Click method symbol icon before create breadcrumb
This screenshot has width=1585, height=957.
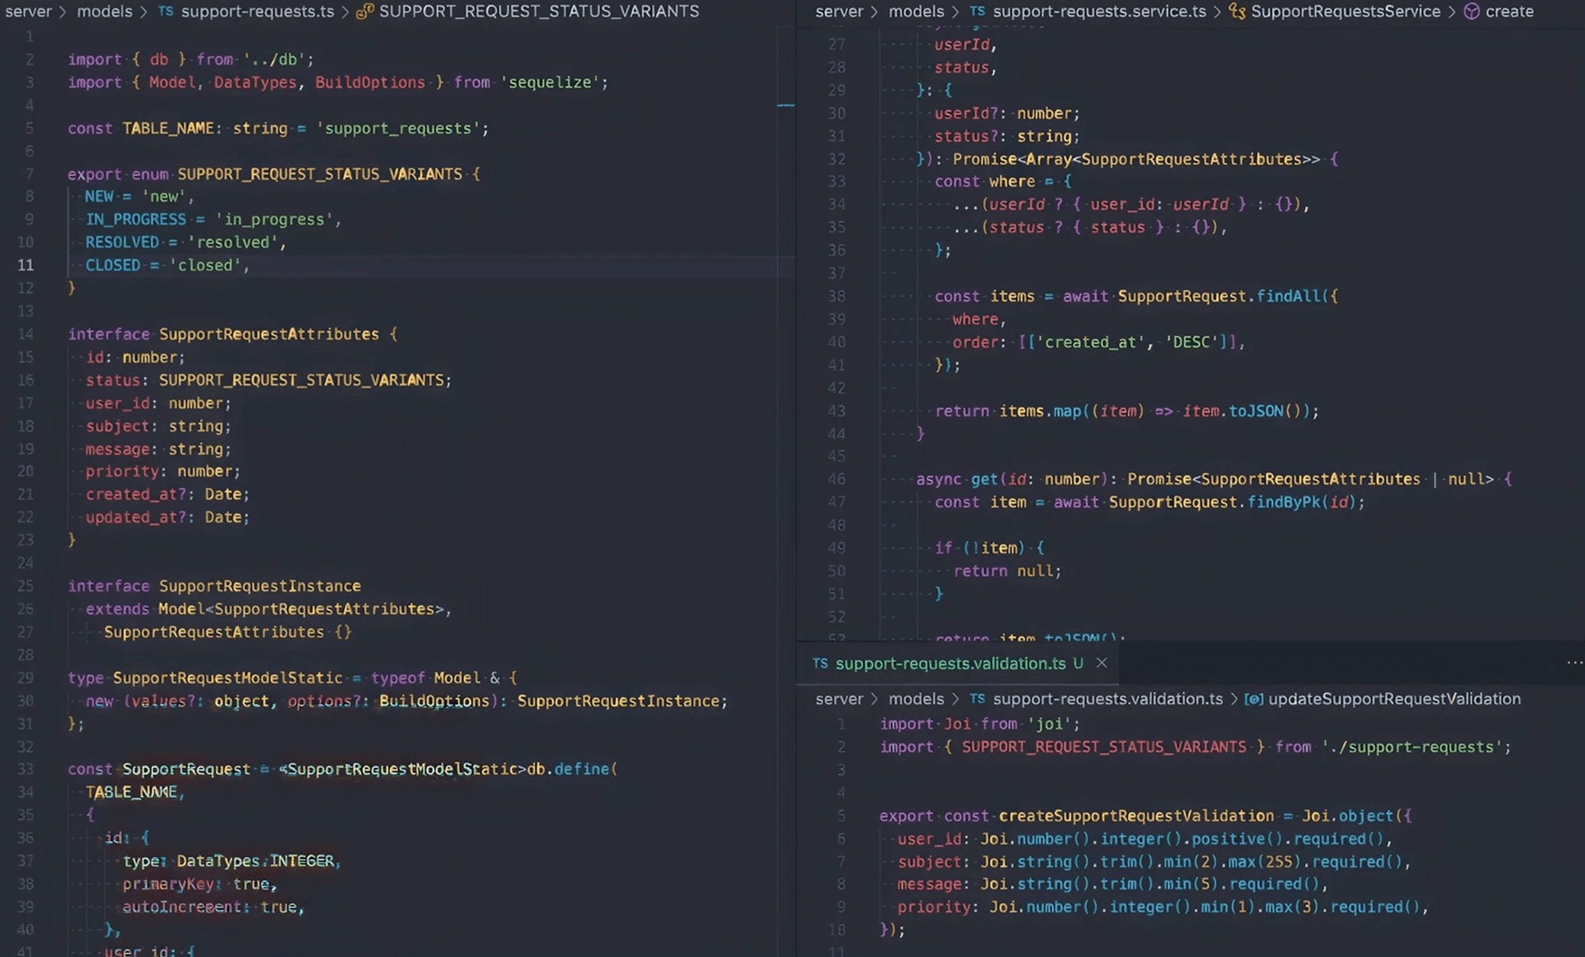pyautogui.click(x=1472, y=11)
